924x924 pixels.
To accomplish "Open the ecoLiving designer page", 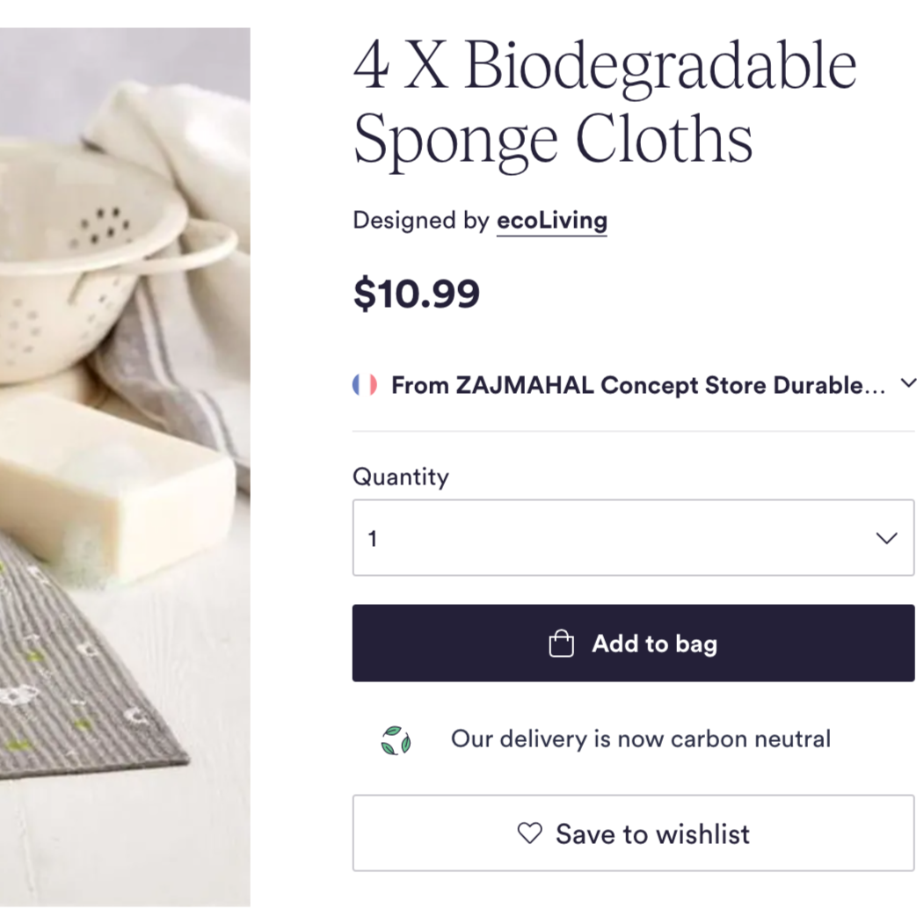I will pyautogui.click(x=552, y=221).
